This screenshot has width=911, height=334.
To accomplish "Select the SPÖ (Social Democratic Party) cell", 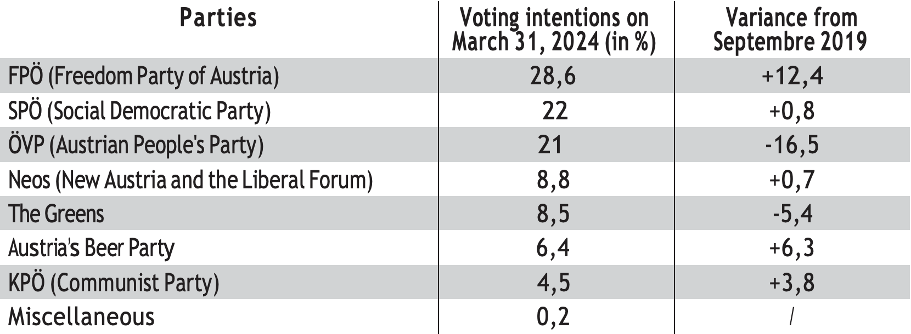I will pyautogui.click(x=139, y=111).
